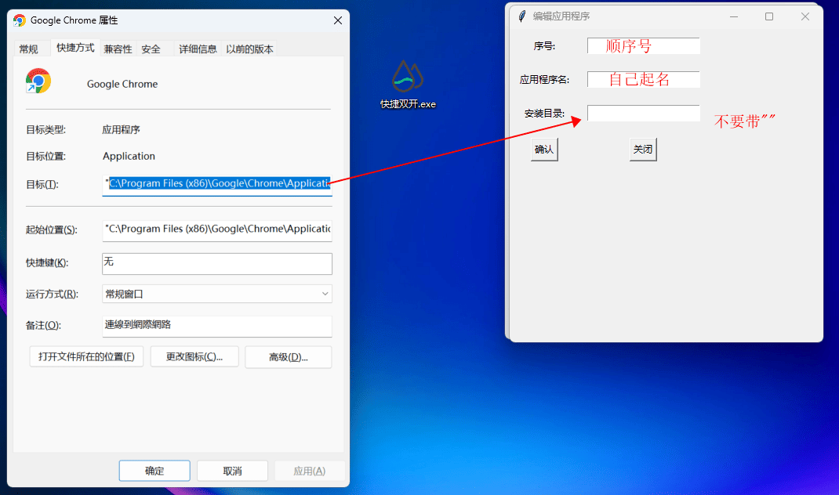839x495 pixels.
Task: Click the 起始位置 field
Action: 217,229
